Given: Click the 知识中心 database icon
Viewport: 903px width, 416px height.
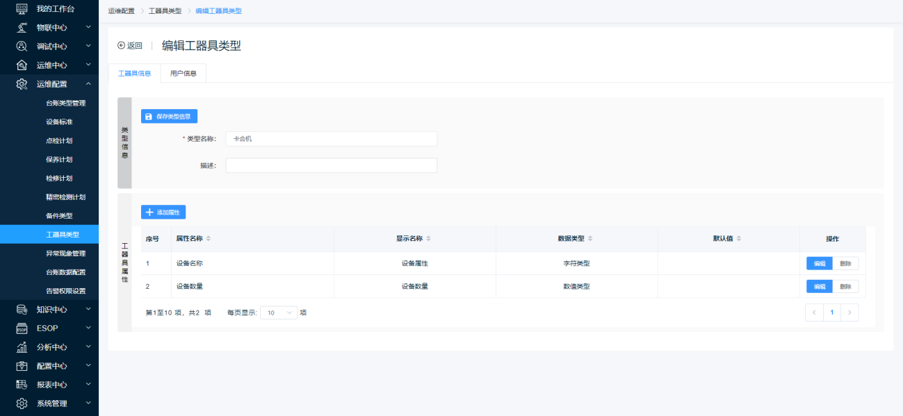Looking at the screenshot, I should [x=22, y=309].
